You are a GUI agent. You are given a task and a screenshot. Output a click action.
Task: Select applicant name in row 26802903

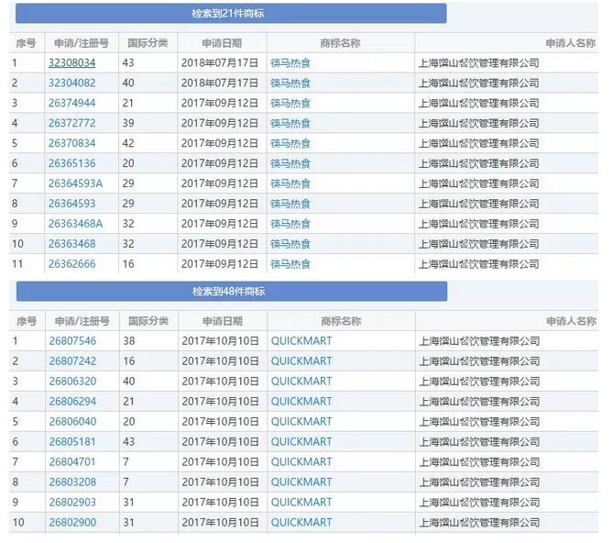click(480, 503)
